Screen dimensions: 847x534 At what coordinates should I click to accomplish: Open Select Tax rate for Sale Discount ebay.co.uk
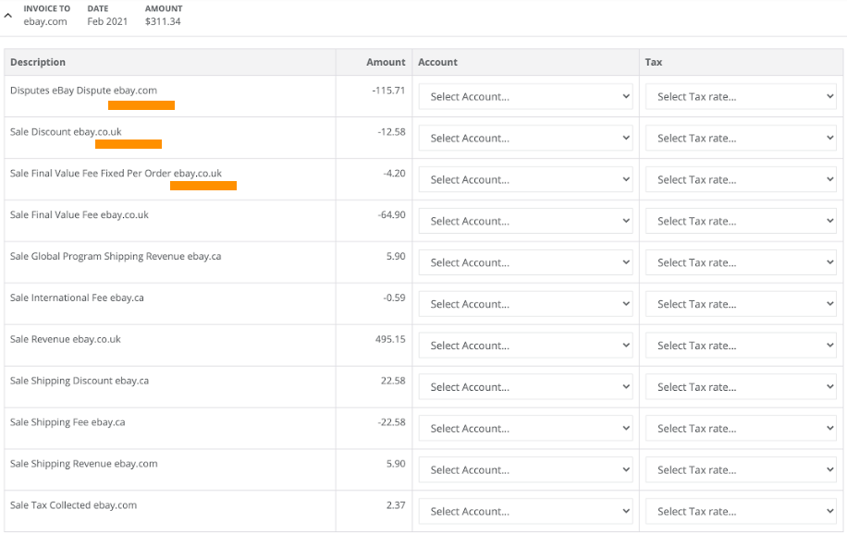coord(741,139)
